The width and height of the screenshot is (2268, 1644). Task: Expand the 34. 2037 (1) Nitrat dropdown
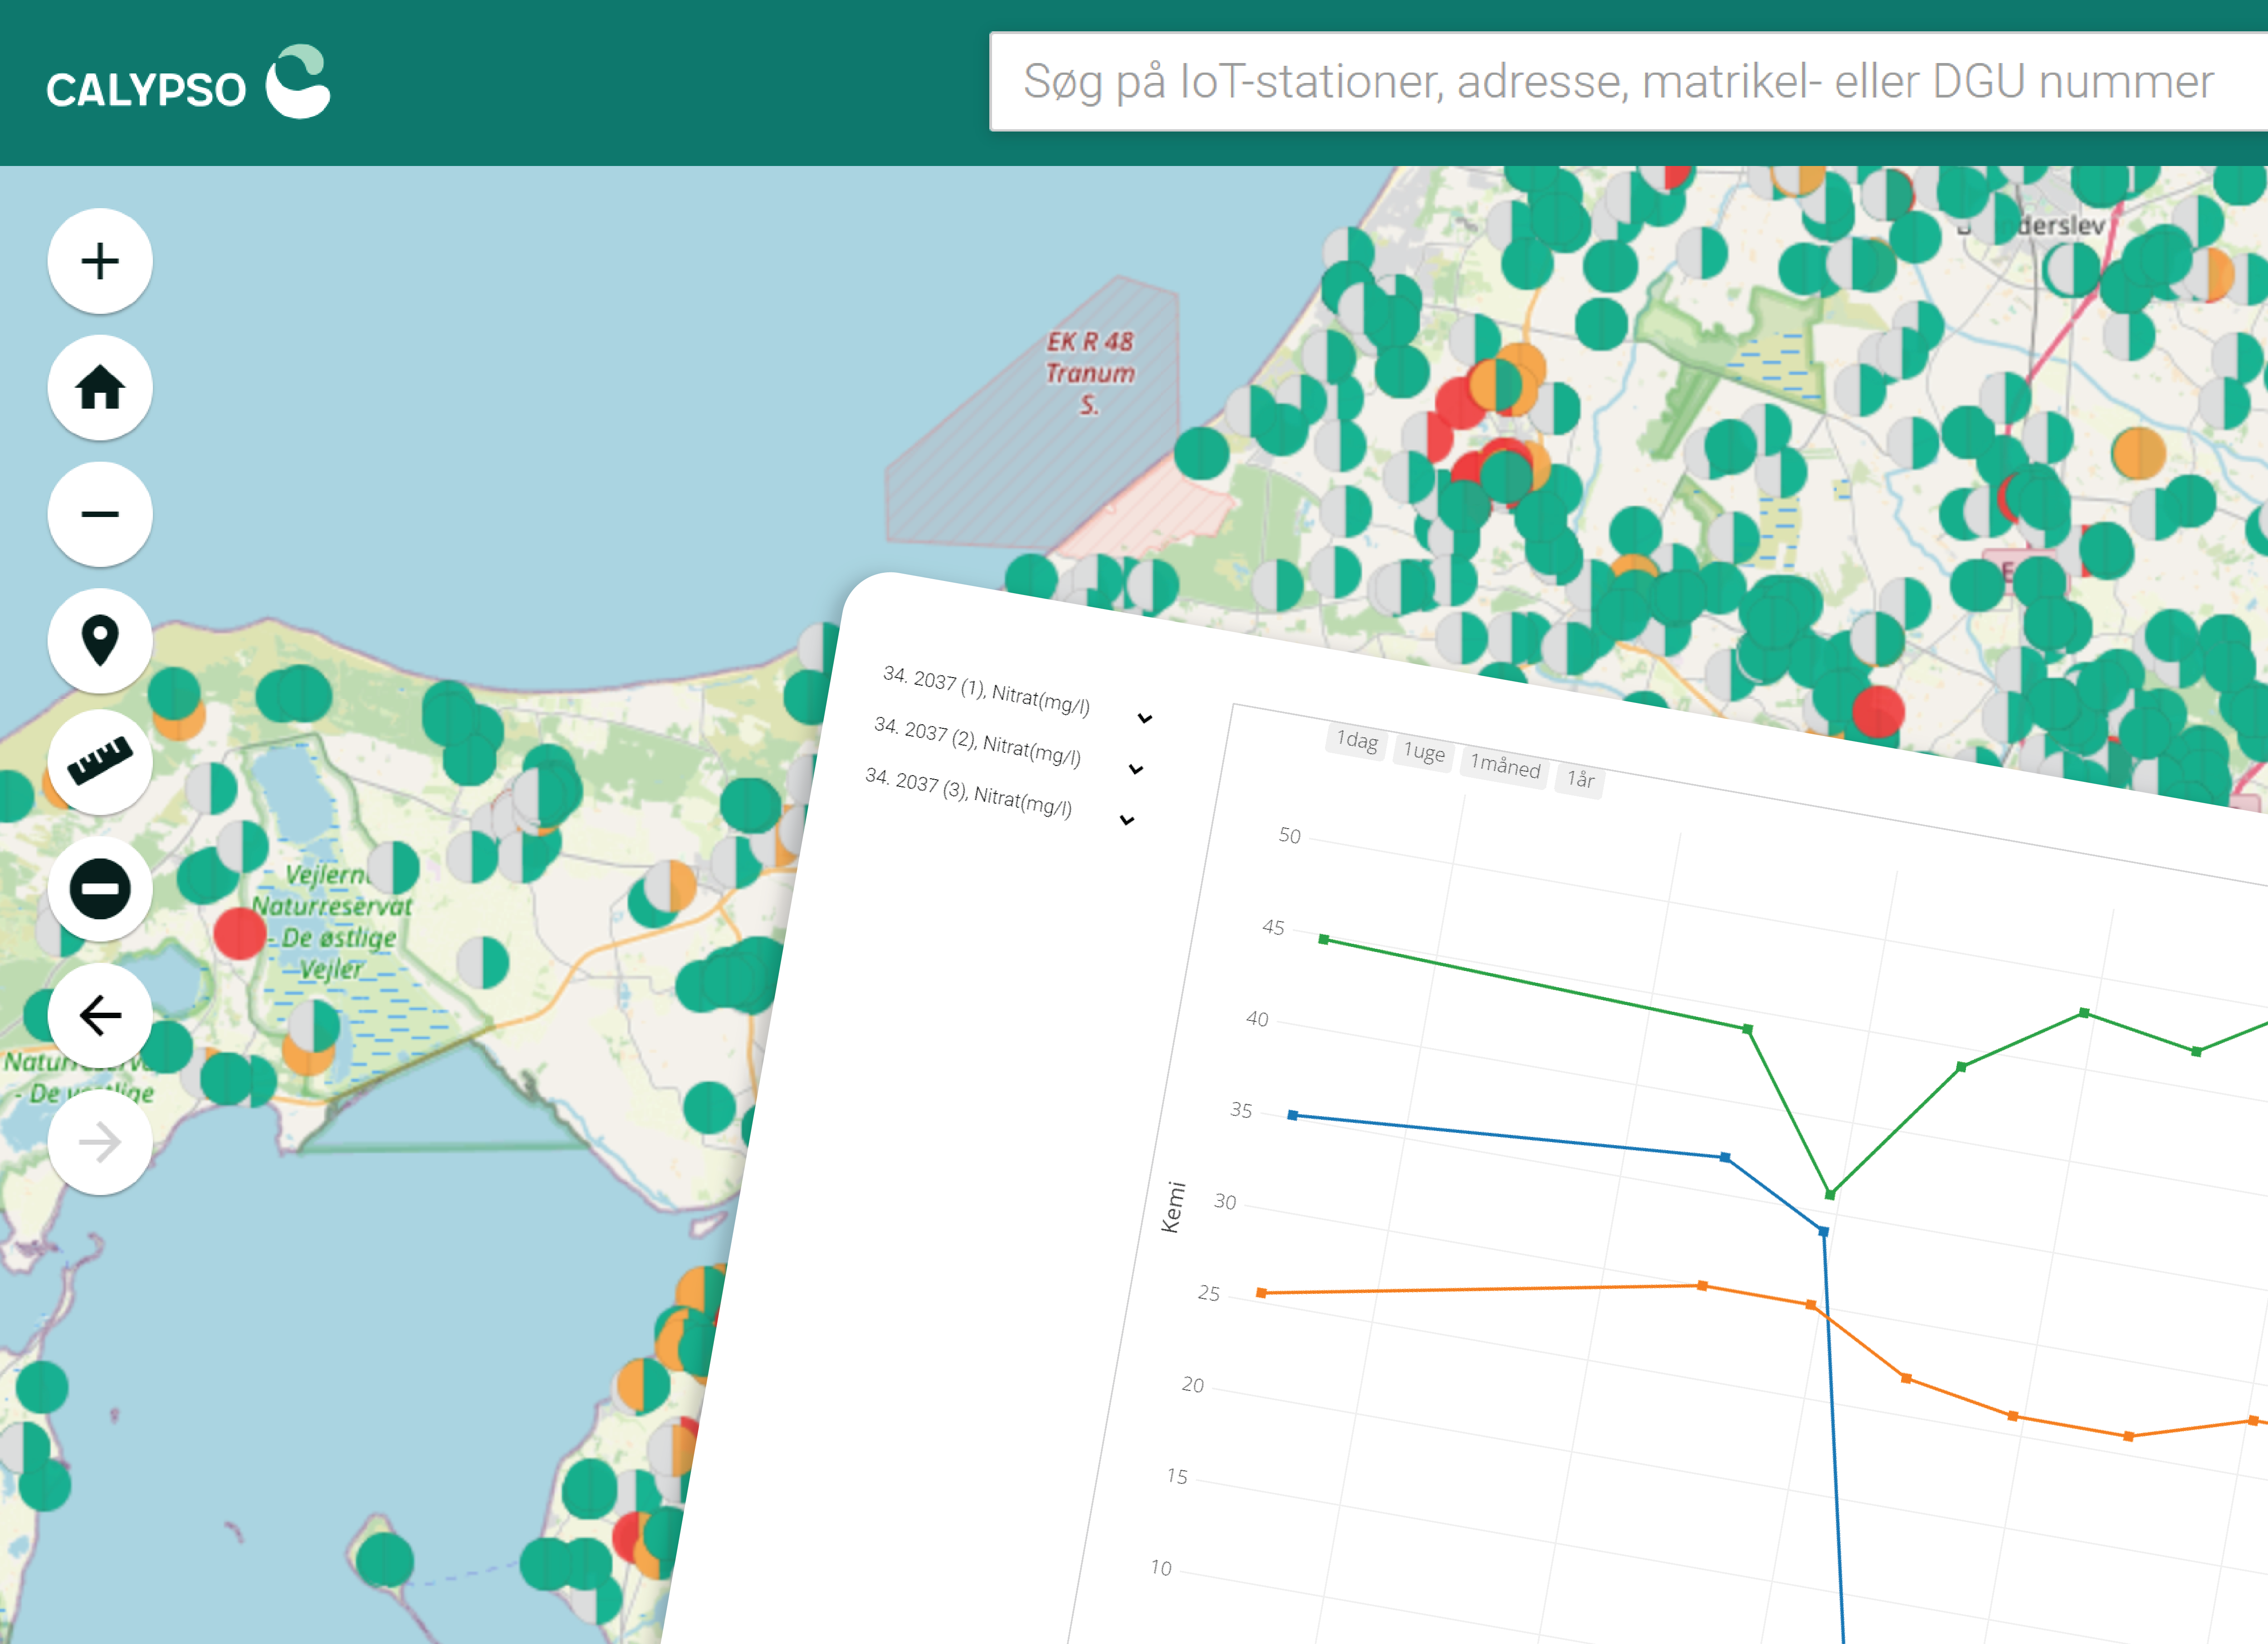[x=1145, y=718]
